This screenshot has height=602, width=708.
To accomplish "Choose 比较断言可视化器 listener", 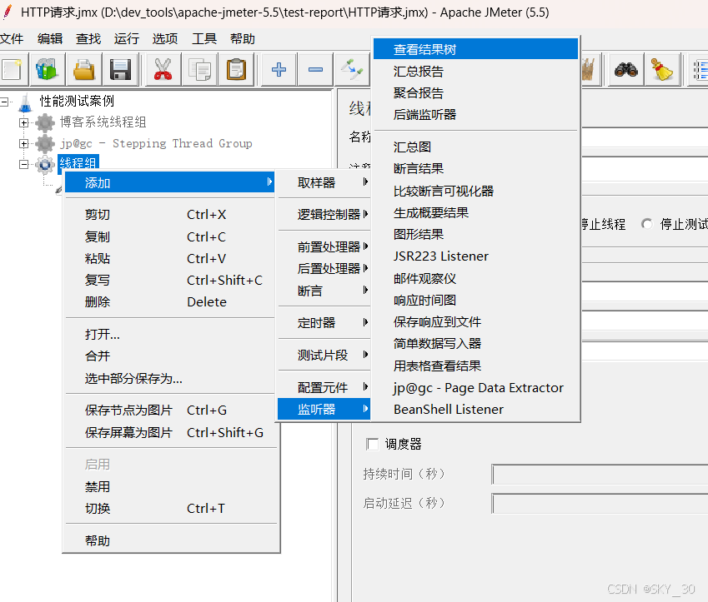I will [475, 191].
